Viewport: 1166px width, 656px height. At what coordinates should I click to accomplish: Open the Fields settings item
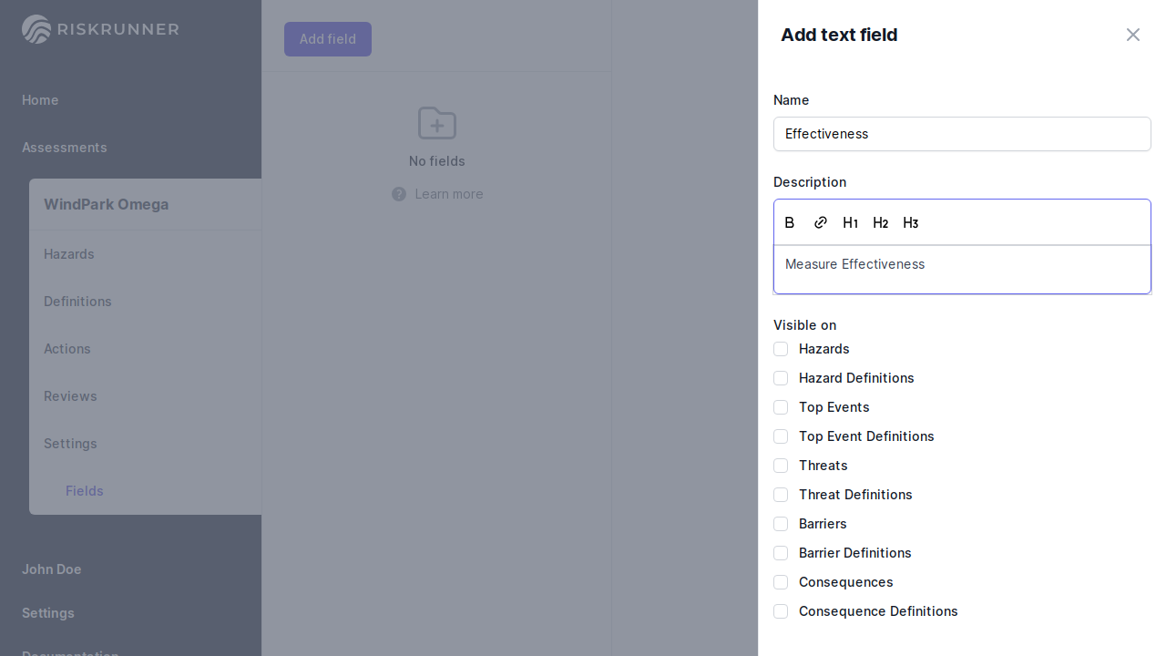pyautogui.click(x=85, y=491)
